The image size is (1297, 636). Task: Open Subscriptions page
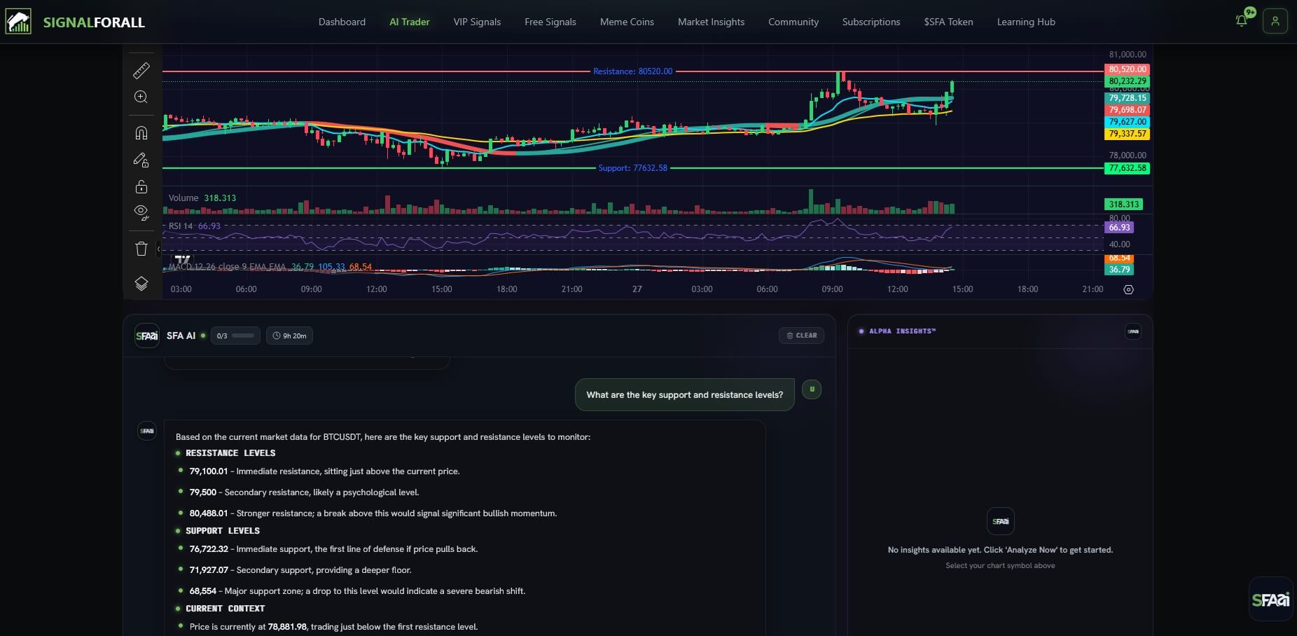pos(871,22)
